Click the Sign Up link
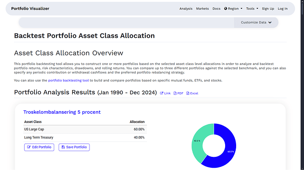This screenshot has width=304, height=170. (x=268, y=8)
